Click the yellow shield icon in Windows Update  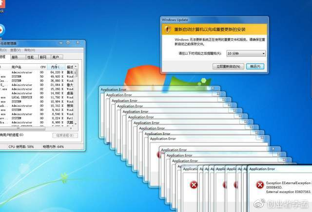pyautogui.click(x=167, y=29)
